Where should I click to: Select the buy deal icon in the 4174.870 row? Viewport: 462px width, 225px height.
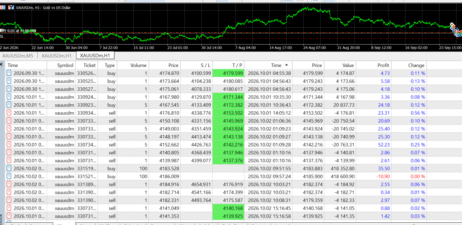click(9, 73)
